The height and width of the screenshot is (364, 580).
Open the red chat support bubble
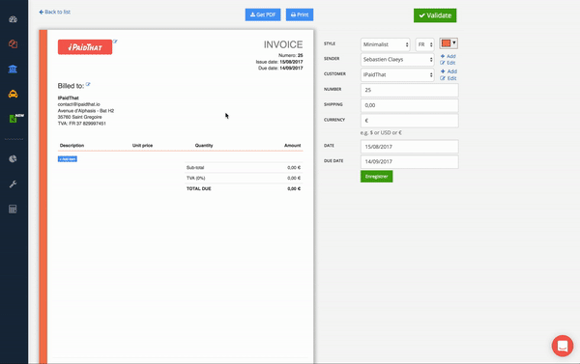[563, 346]
